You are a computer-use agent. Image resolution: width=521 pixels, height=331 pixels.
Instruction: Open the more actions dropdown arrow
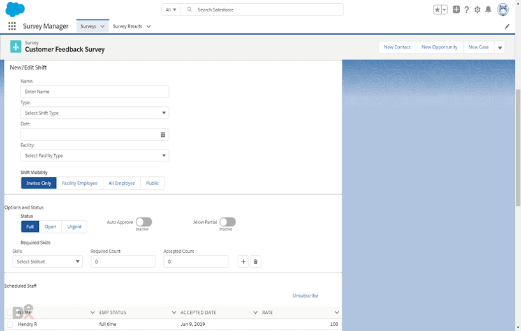[x=500, y=48]
